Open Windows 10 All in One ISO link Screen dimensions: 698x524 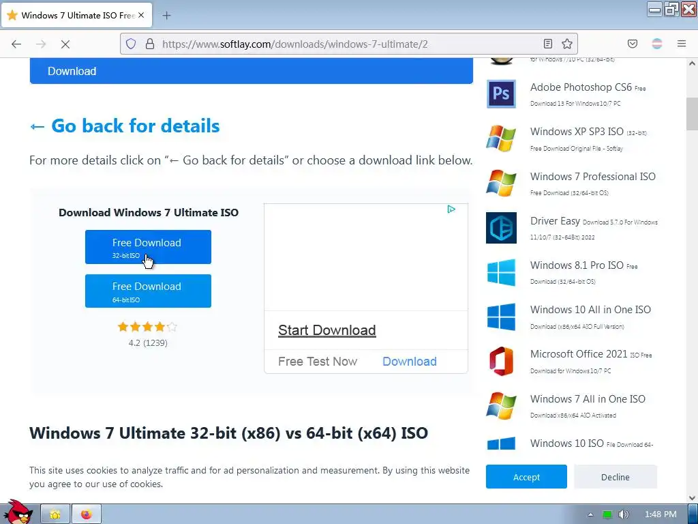tap(591, 310)
